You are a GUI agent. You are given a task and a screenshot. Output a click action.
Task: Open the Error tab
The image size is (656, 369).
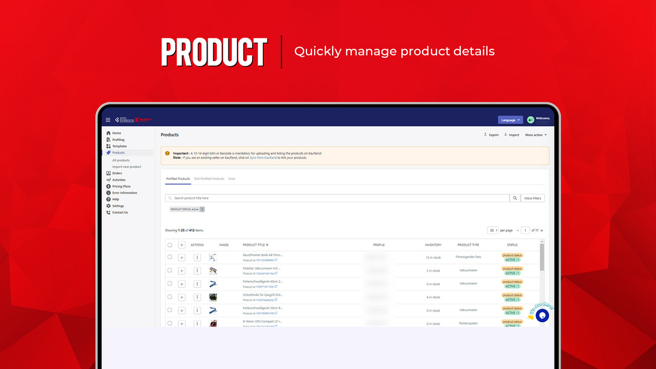[232, 179]
